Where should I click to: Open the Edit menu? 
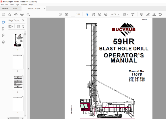coord(7,5)
